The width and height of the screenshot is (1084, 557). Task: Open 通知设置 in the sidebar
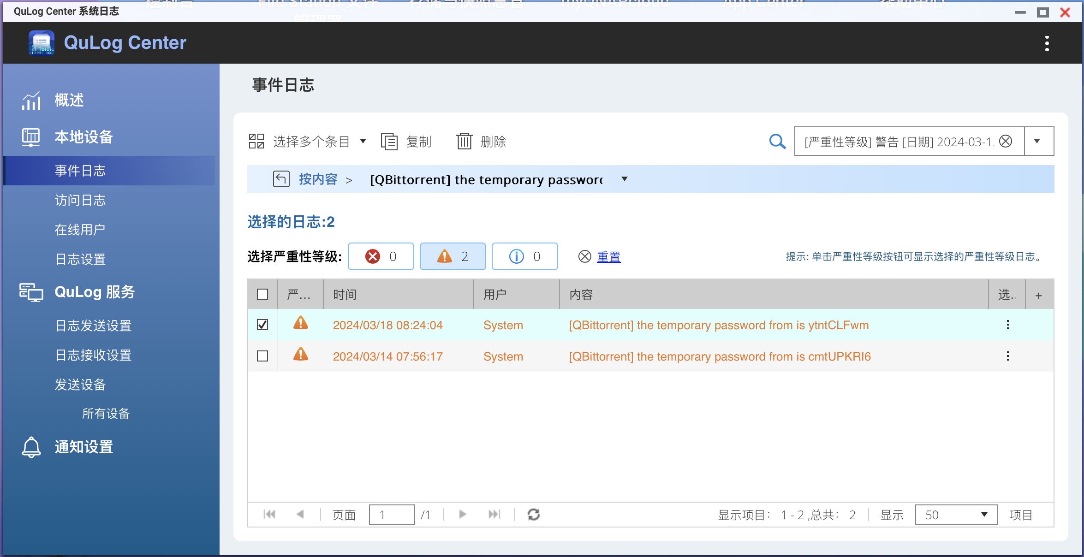pyautogui.click(x=83, y=447)
